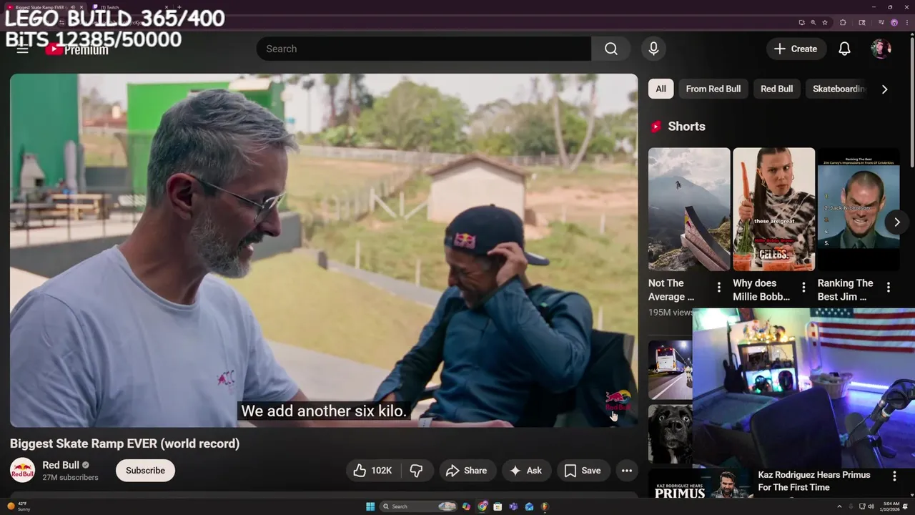Show more filter chips with arrow
The width and height of the screenshot is (915, 515).
point(884,89)
